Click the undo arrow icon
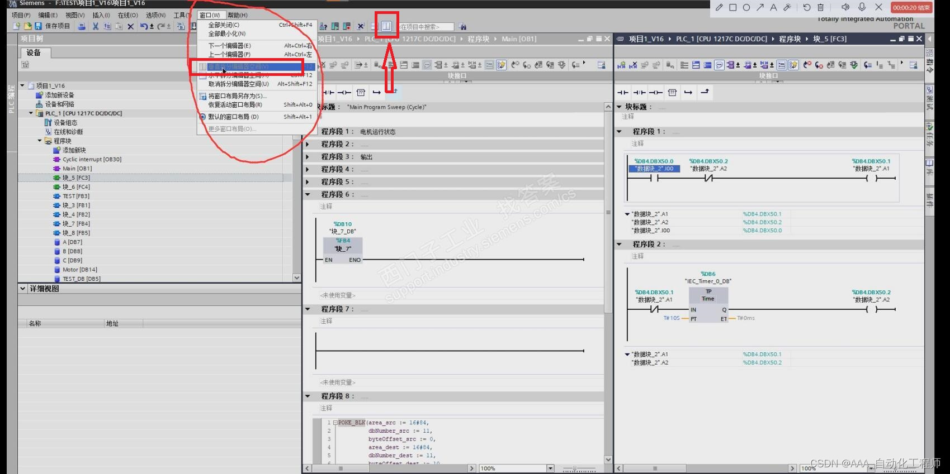 (x=144, y=26)
